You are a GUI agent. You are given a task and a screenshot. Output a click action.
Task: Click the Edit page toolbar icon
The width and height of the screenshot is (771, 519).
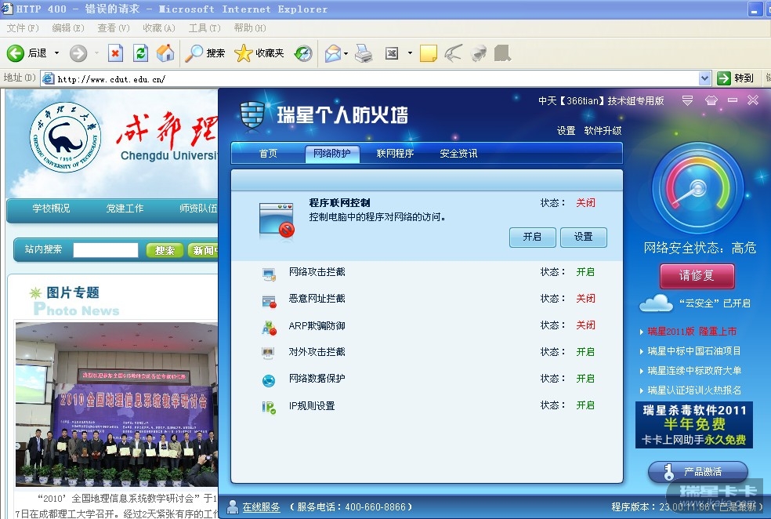(392, 53)
